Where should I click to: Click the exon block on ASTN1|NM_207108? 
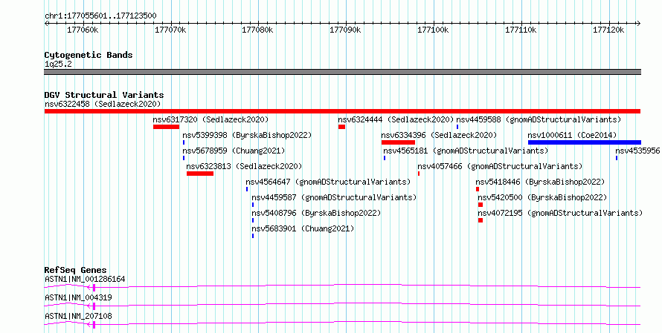point(94,325)
